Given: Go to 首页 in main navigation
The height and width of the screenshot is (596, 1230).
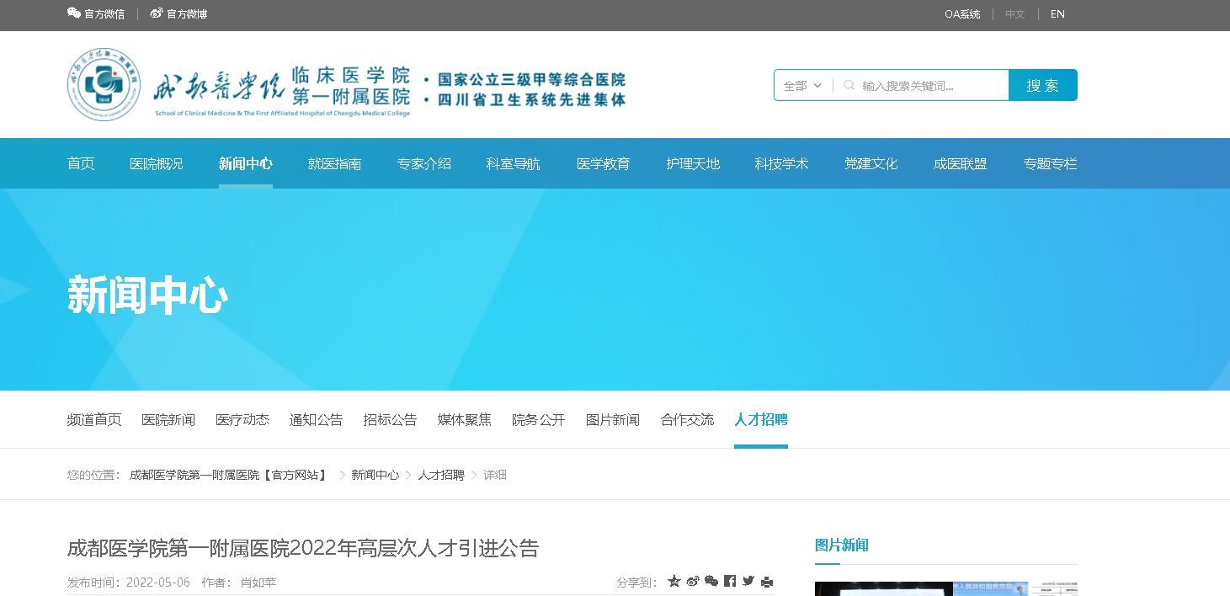Looking at the screenshot, I should point(81,163).
